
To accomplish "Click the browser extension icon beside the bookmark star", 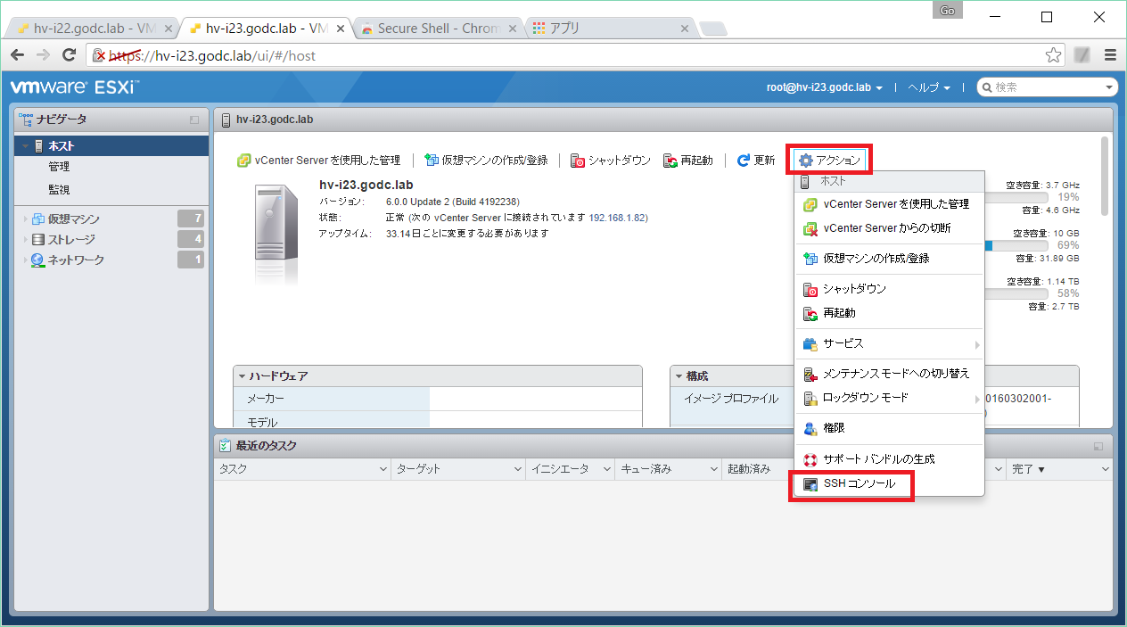I will pyautogui.click(x=1082, y=55).
